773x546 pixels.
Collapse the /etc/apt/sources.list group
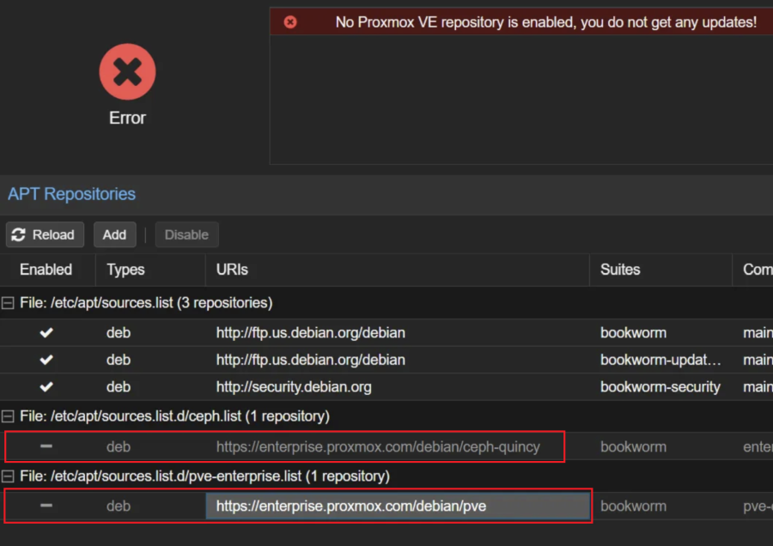(9, 303)
